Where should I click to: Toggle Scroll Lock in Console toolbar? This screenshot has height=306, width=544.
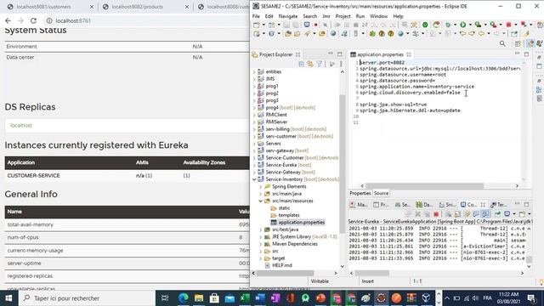458,214
